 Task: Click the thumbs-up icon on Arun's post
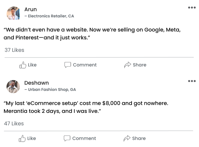point(23,65)
